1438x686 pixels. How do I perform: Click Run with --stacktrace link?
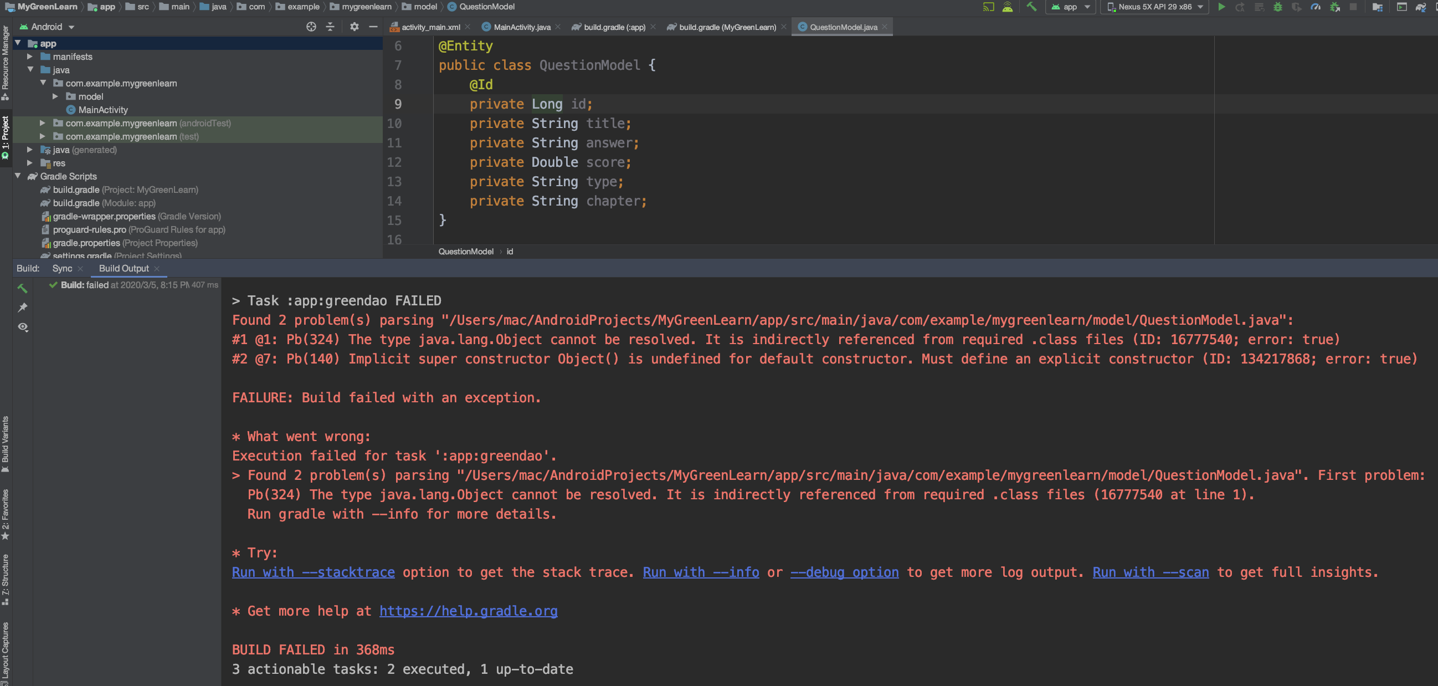313,572
